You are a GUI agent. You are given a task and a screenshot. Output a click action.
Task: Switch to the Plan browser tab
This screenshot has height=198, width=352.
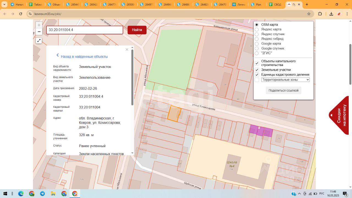click(x=257, y=5)
